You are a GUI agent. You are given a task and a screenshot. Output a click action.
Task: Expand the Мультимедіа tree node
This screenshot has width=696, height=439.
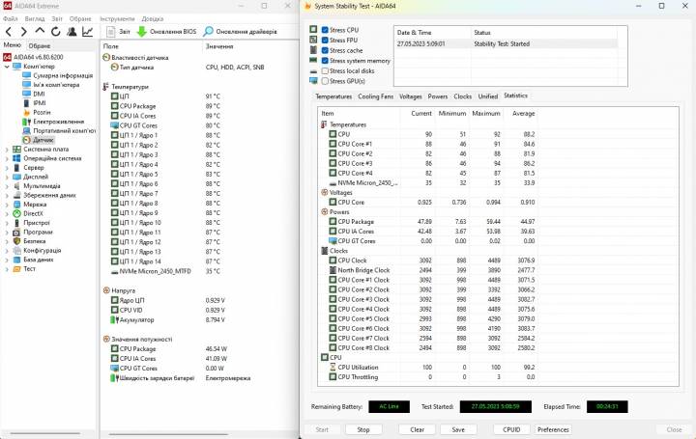pyautogui.click(x=7, y=186)
